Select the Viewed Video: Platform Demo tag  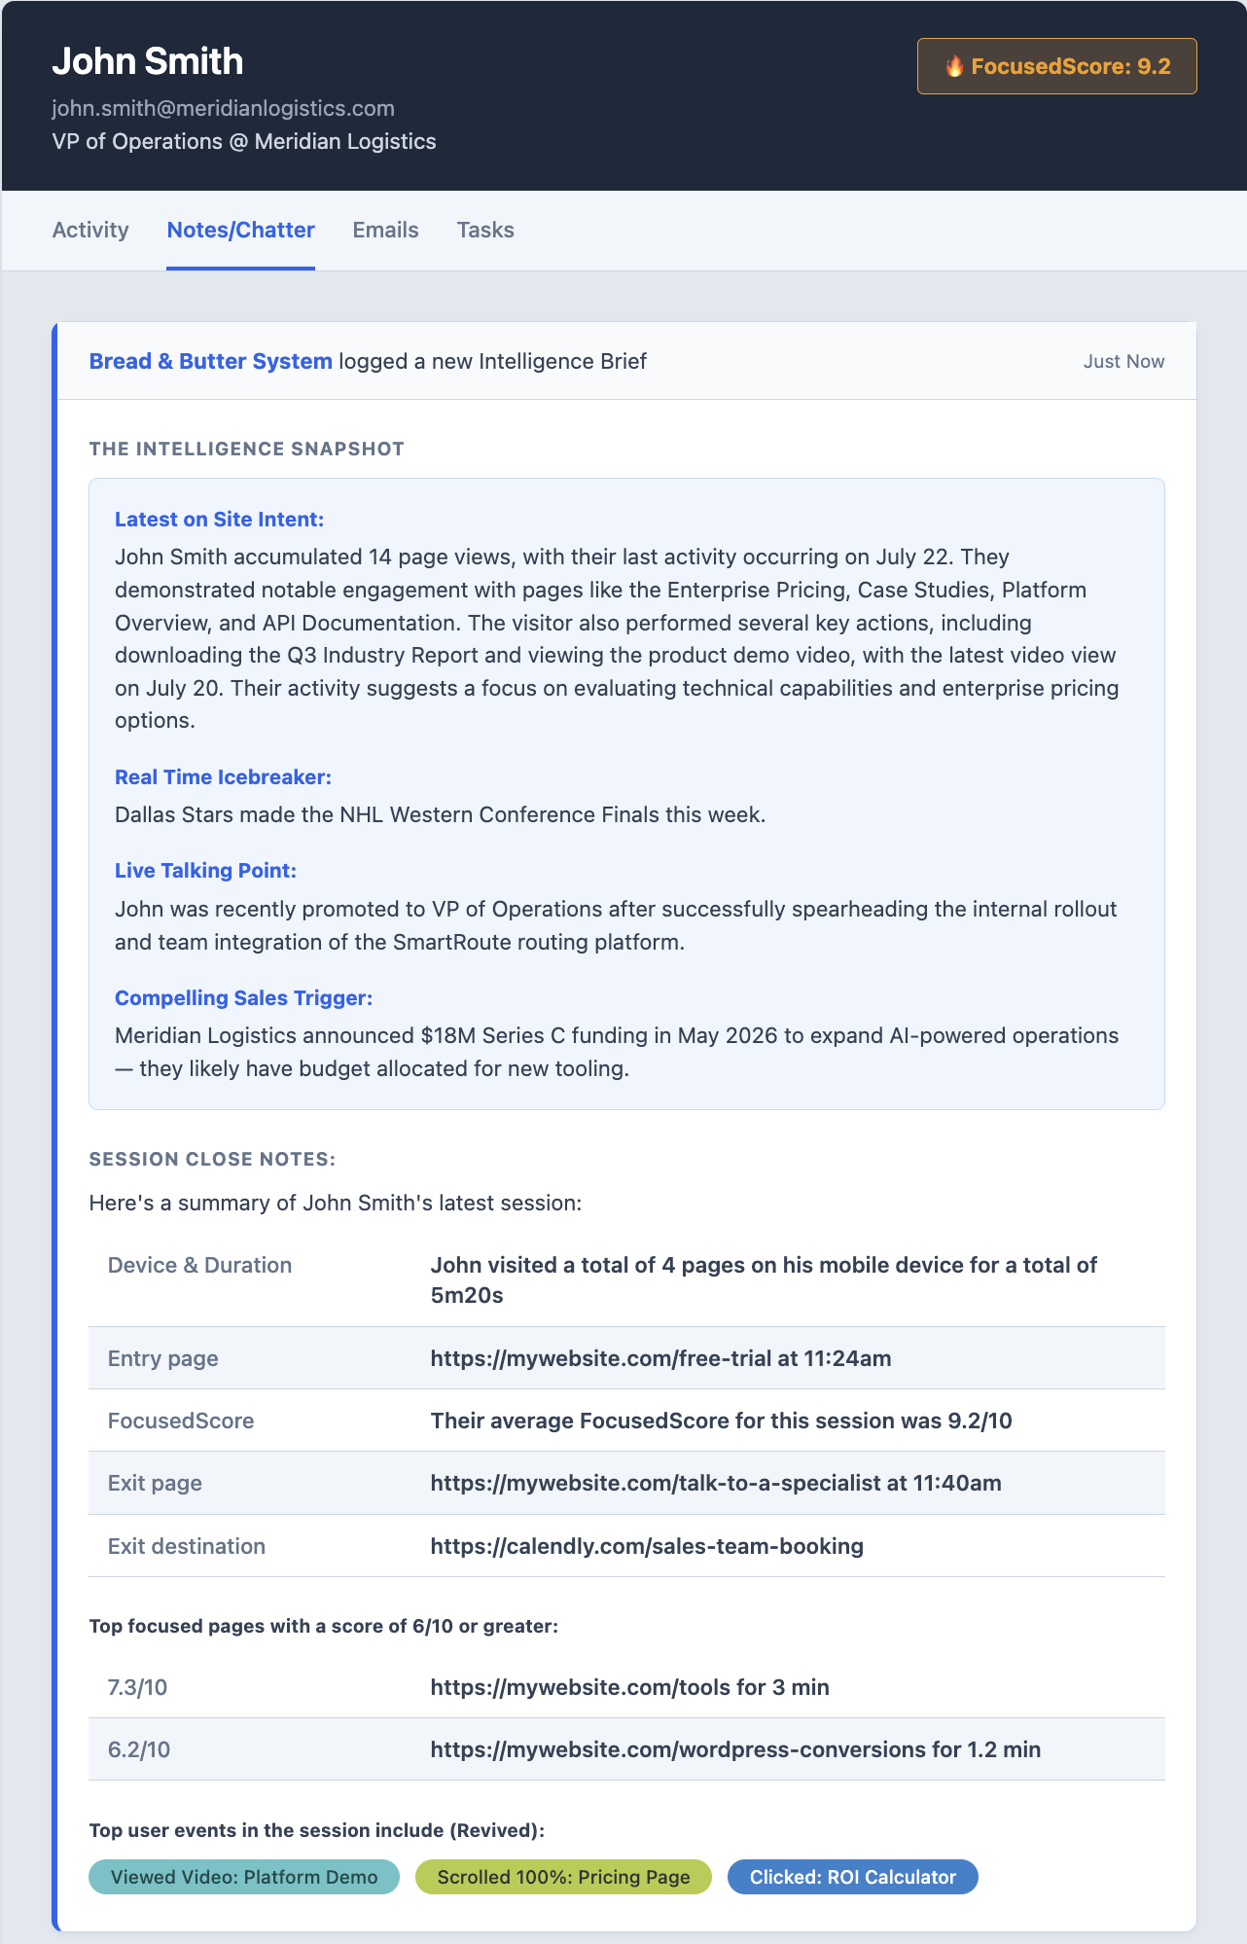click(244, 1877)
